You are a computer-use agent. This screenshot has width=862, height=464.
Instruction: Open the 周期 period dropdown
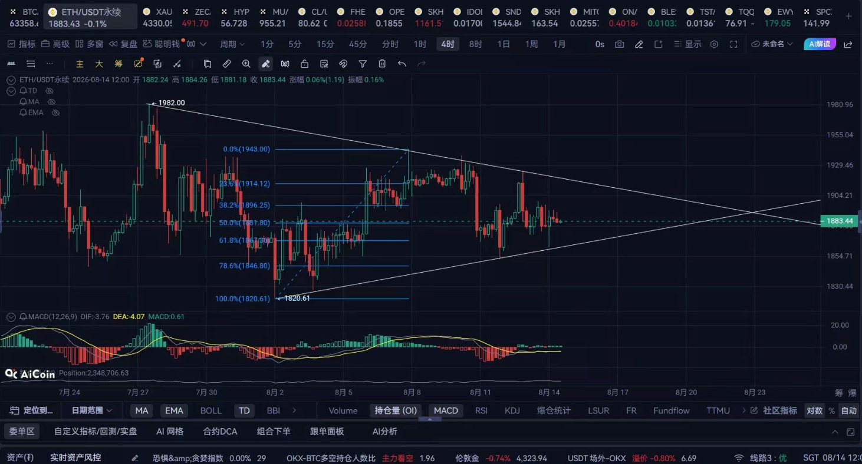(233, 44)
